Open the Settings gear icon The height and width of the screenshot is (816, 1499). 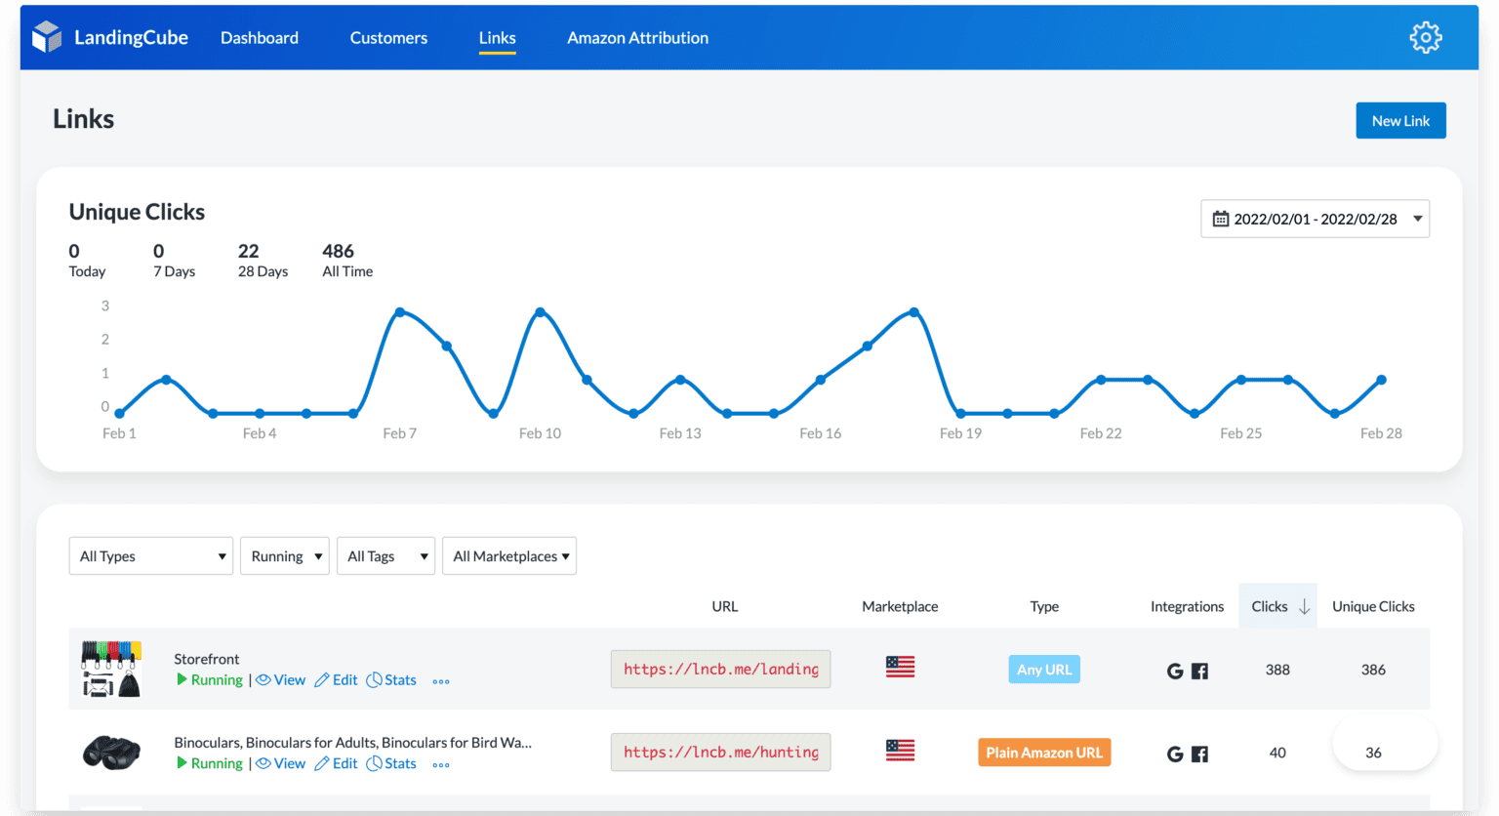coord(1425,37)
